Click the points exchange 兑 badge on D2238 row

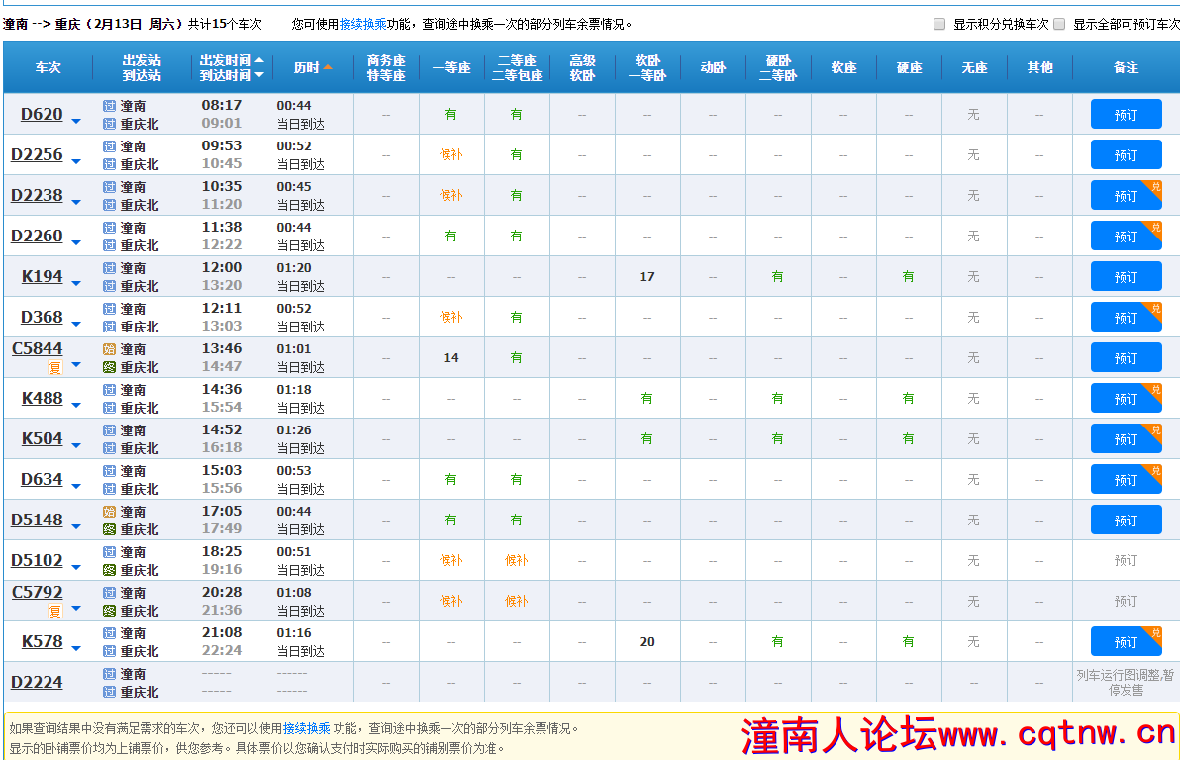[1154, 187]
